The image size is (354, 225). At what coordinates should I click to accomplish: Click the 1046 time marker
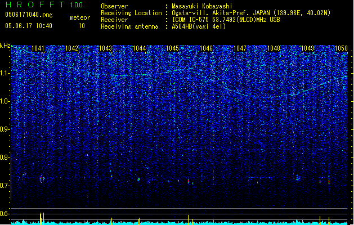(x=206, y=48)
